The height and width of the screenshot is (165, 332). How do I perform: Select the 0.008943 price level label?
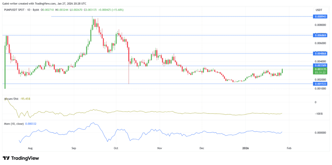coord(320,16)
